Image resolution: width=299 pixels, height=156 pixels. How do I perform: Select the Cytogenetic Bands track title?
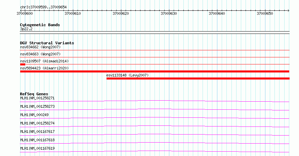(x=40, y=25)
